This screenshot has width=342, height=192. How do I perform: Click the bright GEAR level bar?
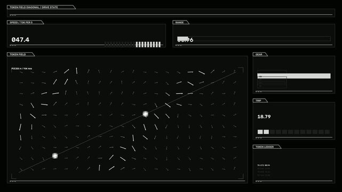pos(294,76)
